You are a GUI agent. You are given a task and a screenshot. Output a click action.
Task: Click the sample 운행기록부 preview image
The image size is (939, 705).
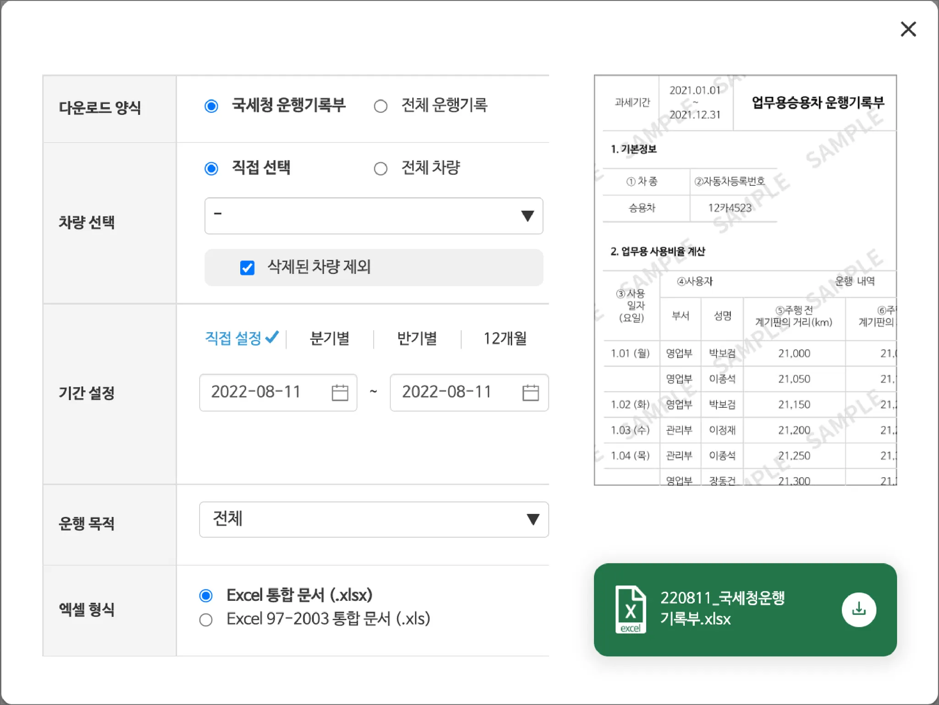pos(745,280)
